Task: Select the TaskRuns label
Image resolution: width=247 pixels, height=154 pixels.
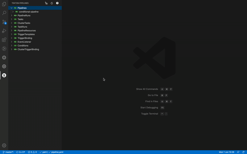Action: [22, 27]
